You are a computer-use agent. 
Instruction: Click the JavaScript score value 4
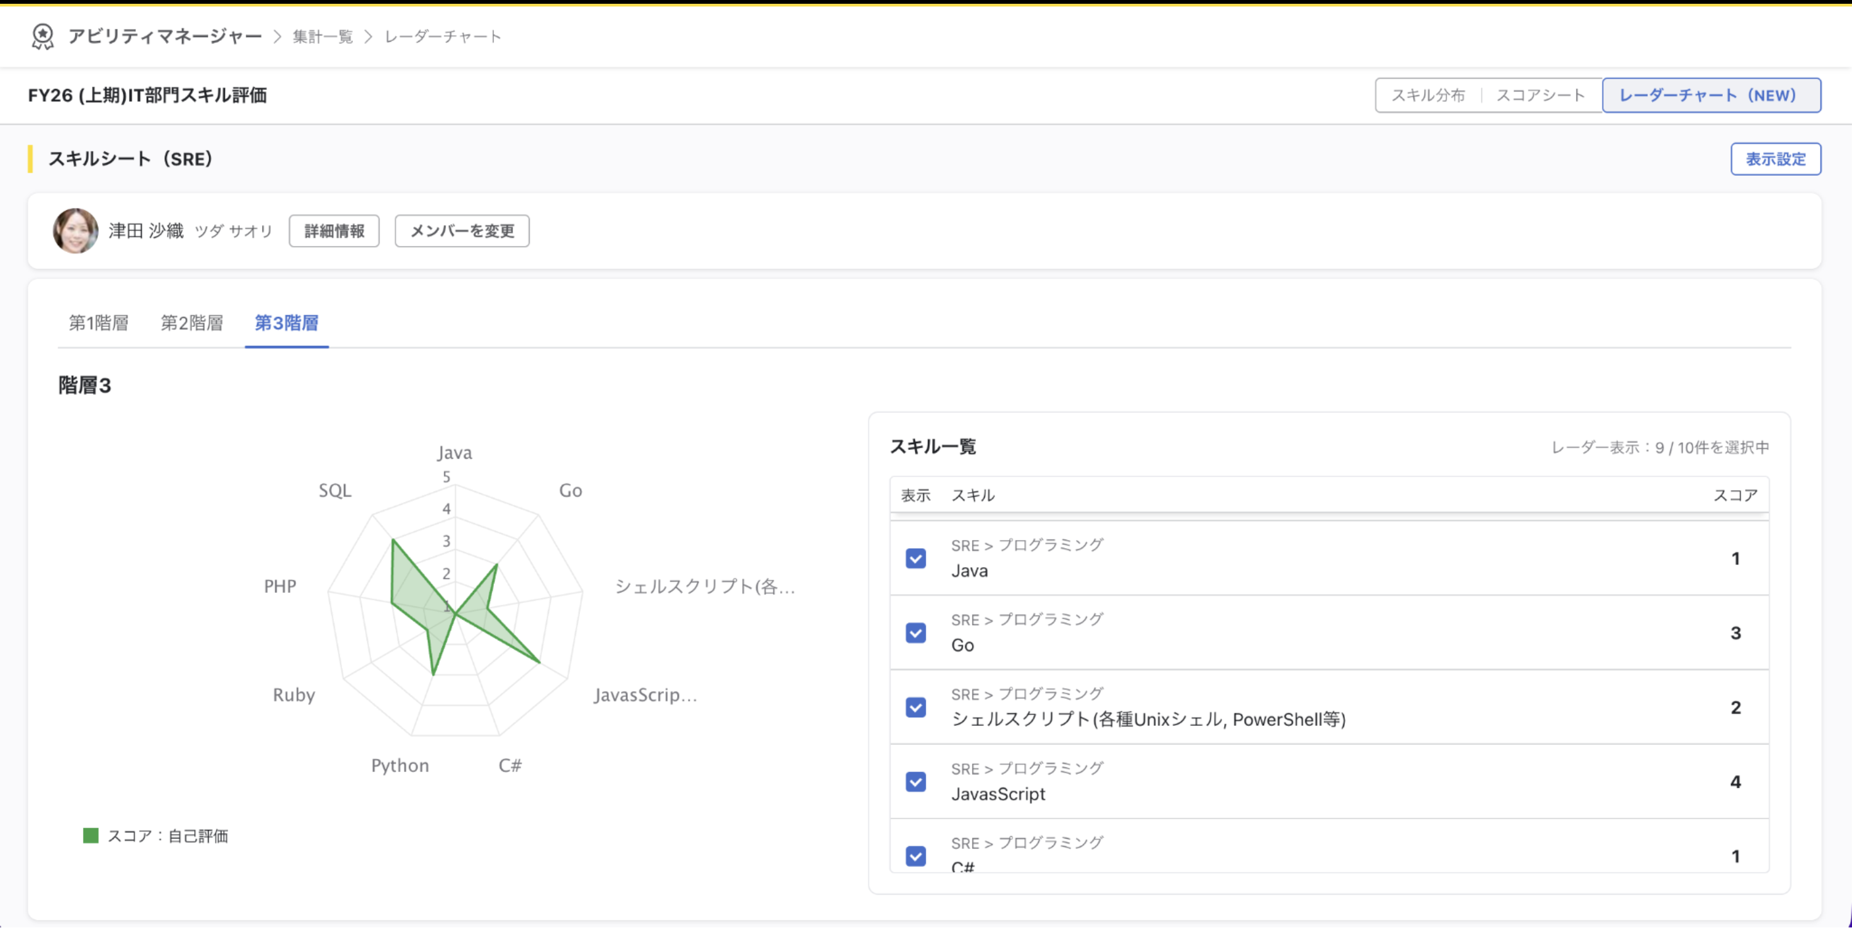coord(1735,782)
